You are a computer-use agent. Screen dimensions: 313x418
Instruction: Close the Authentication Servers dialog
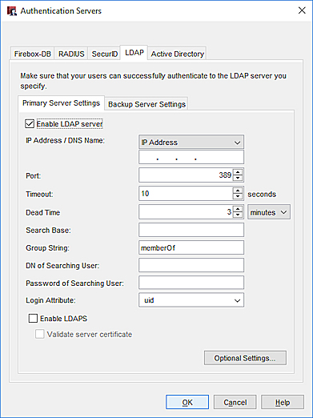click(x=302, y=10)
